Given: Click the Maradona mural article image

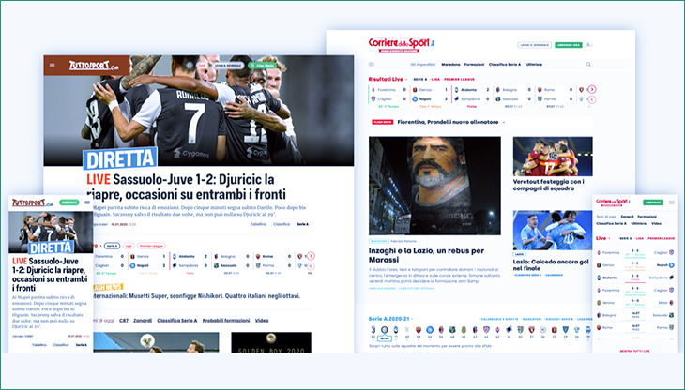Looking at the screenshot, I should pos(434,186).
